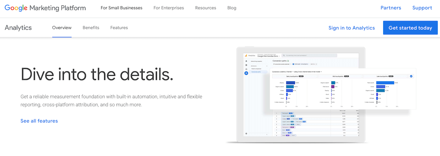The image size is (440, 156).
Task: Open the Features tab
Action: pyautogui.click(x=119, y=28)
